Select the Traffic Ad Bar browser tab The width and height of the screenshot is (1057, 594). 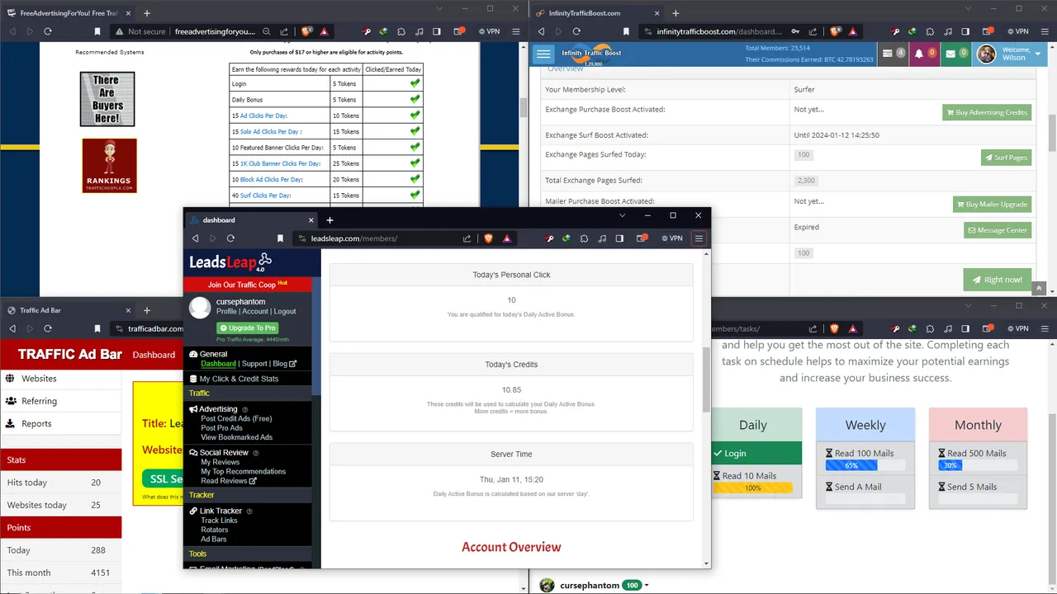(x=68, y=310)
